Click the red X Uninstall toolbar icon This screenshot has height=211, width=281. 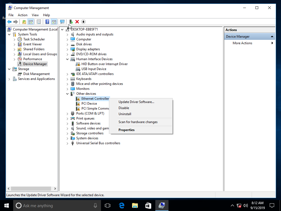click(77, 22)
